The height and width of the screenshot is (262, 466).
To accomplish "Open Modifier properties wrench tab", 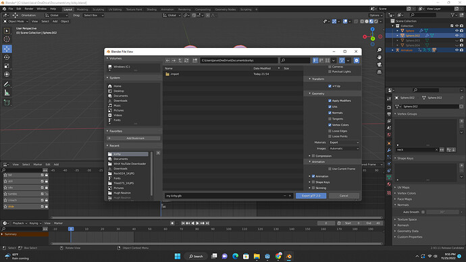I will pyautogui.click(x=389, y=151).
